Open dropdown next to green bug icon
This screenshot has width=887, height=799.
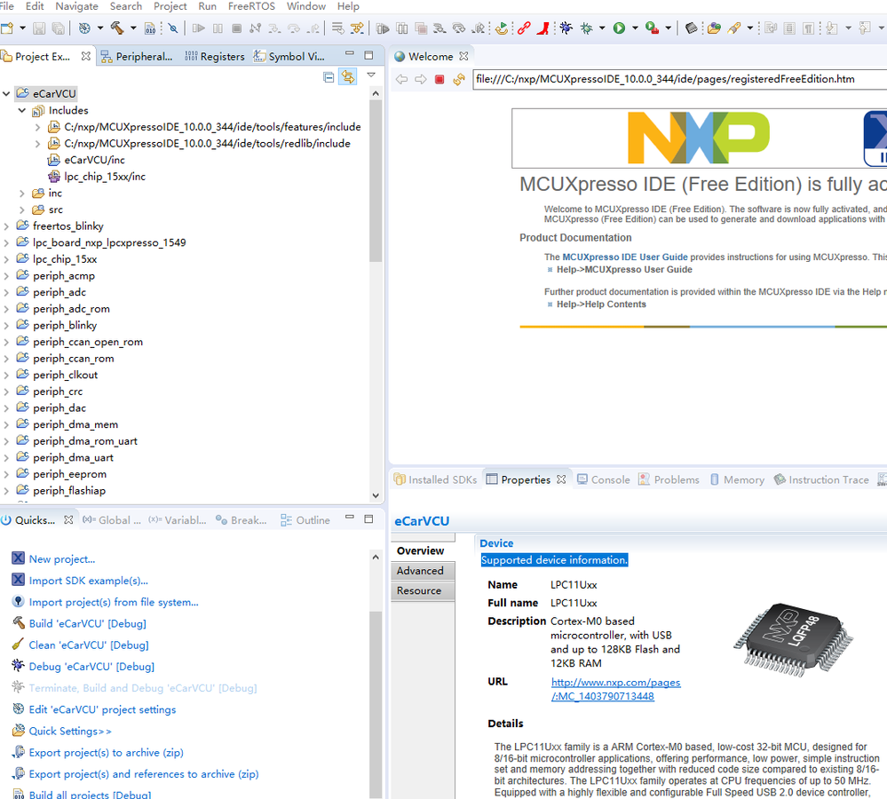(602, 28)
